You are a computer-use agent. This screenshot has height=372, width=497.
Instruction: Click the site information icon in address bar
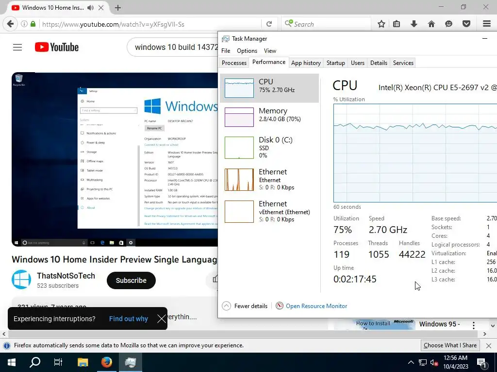24,24
